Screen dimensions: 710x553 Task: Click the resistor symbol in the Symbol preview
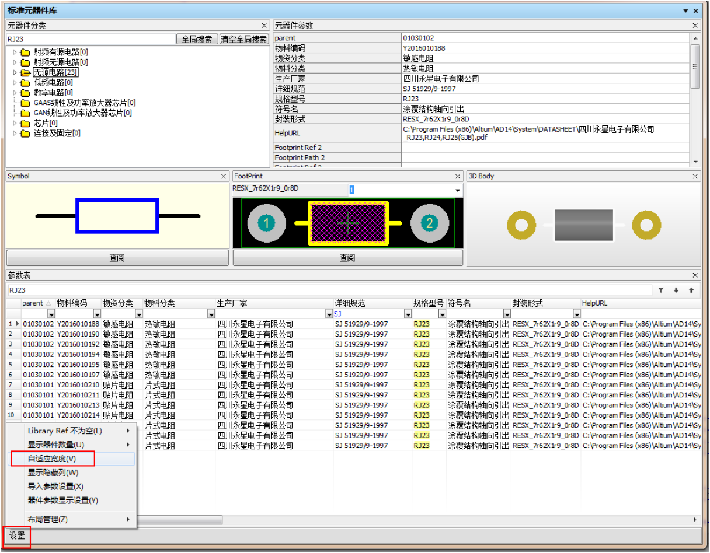tap(117, 216)
